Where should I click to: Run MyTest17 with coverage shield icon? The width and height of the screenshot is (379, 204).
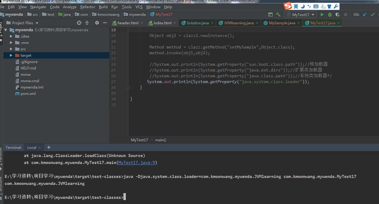click(338, 15)
